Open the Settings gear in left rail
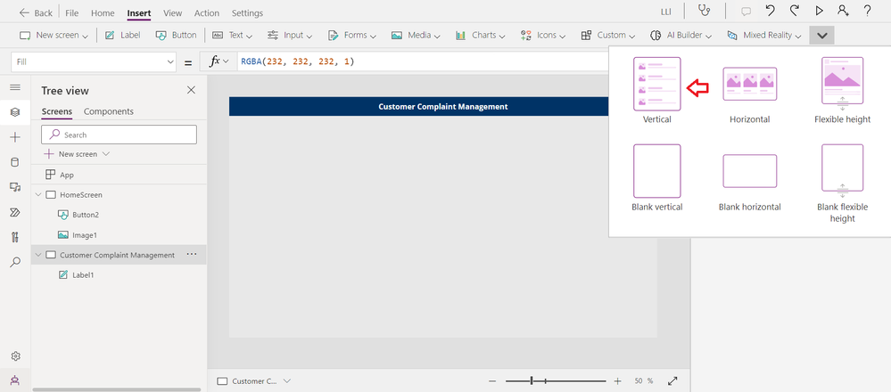Screen dimensions: 891x392 [15, 356]
